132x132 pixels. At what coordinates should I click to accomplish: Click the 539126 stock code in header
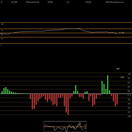click(88, 2)
